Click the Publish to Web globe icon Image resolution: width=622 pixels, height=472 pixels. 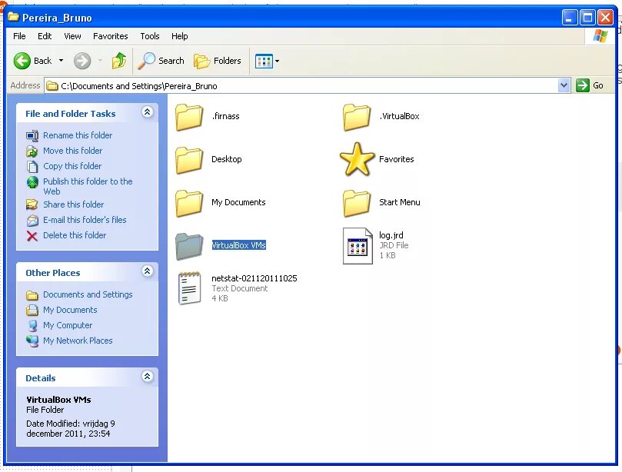32,182
